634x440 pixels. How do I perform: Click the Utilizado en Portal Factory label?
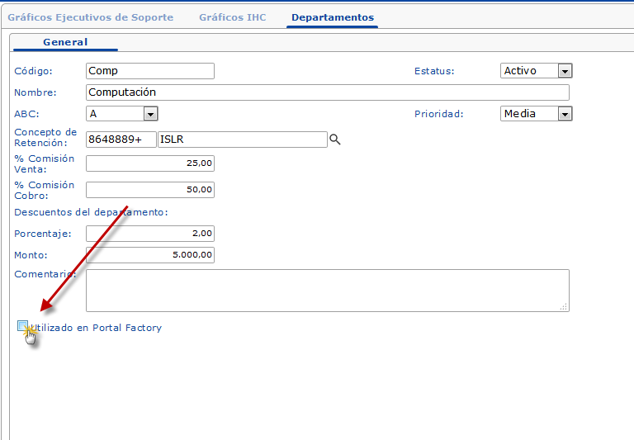pyautogui.click(x=97, y=328)
